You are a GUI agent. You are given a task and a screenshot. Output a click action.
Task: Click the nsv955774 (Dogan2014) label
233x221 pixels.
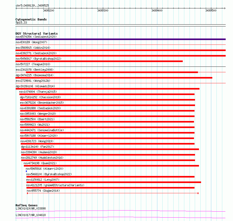pos(43,191)
